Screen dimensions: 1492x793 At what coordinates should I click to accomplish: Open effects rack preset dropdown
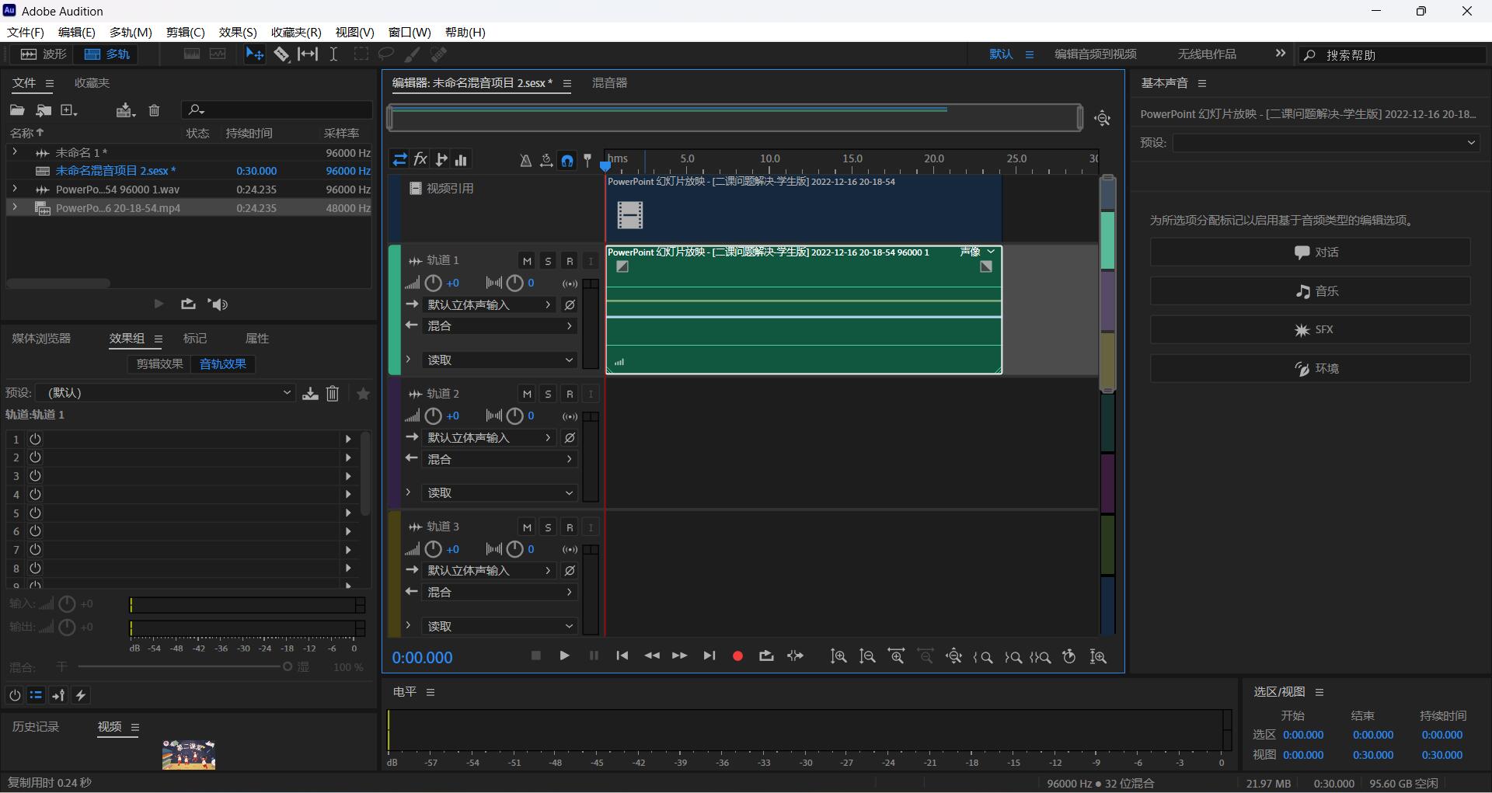(165, 393)
